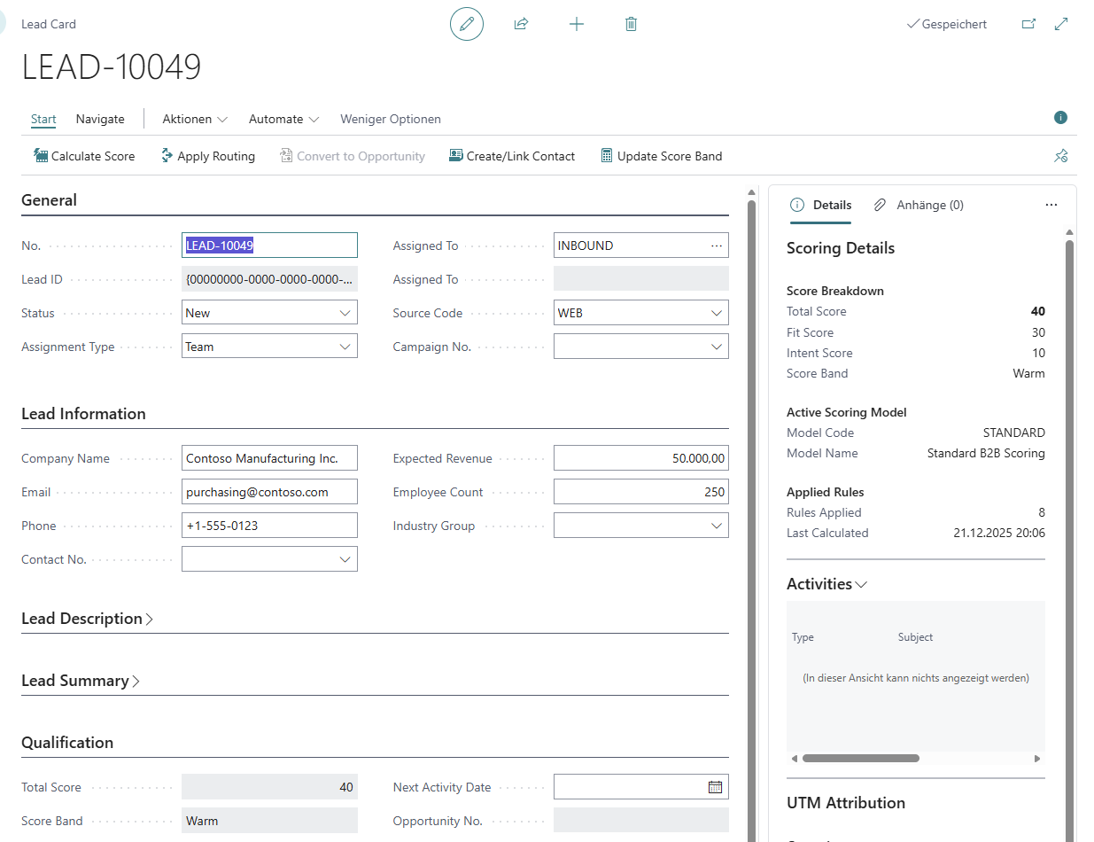1094x842 pixels.
Task: Click the expand to full screen arrows icon
Action: pos(1061,24)
